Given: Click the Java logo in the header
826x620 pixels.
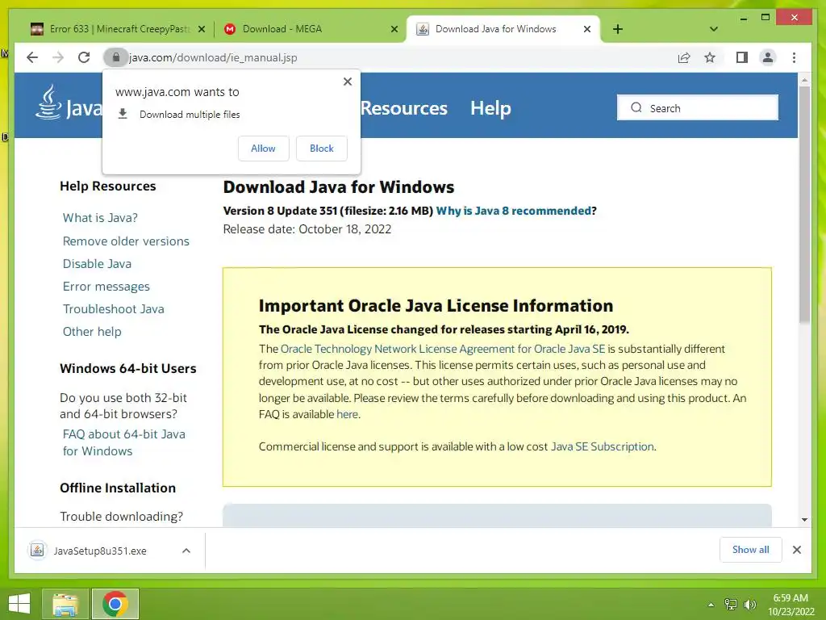Looking at the screenshot, I should point(69,103).
